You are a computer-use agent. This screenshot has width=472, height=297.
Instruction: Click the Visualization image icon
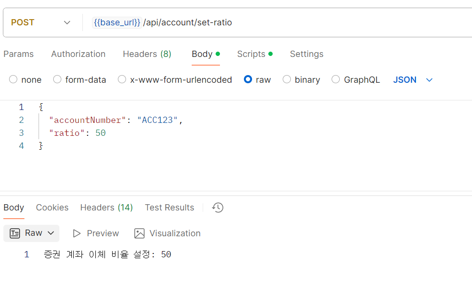(x=139, y=233)
